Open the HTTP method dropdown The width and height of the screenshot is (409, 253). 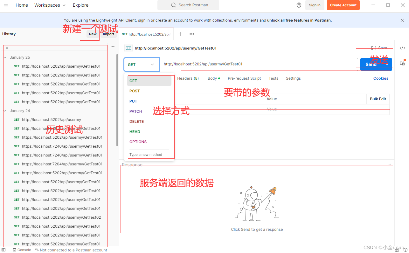[x=141, y=64]
